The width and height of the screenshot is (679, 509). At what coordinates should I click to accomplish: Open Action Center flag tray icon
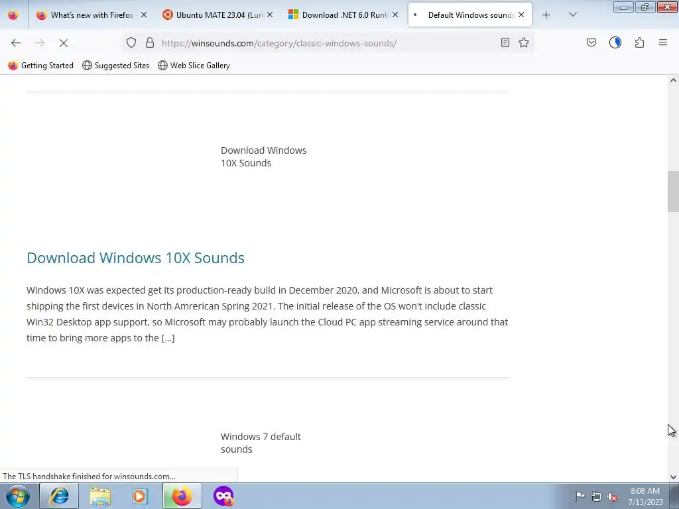click(x=580, y=496)
